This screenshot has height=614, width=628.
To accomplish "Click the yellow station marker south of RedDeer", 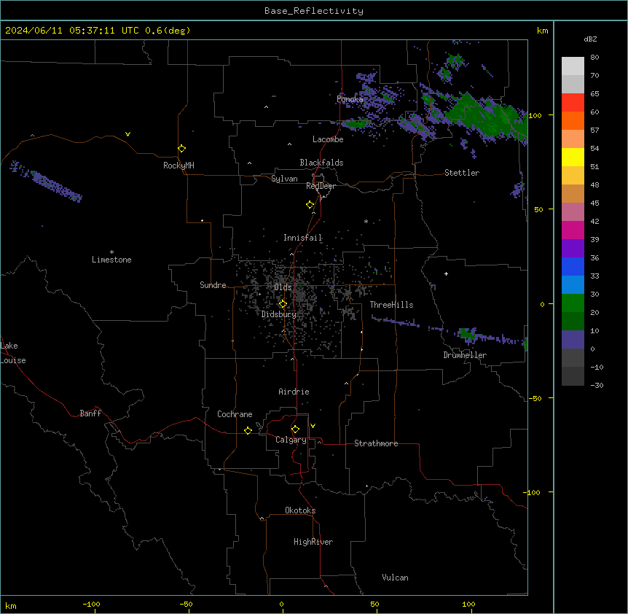I will click(x=310, y=205).
